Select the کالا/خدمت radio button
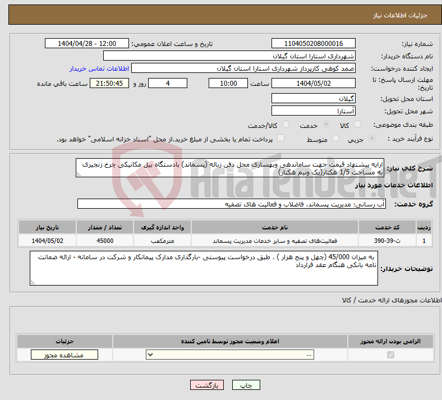Image resolution: width=442 pixels, height=400 pixels. point(286,125)
